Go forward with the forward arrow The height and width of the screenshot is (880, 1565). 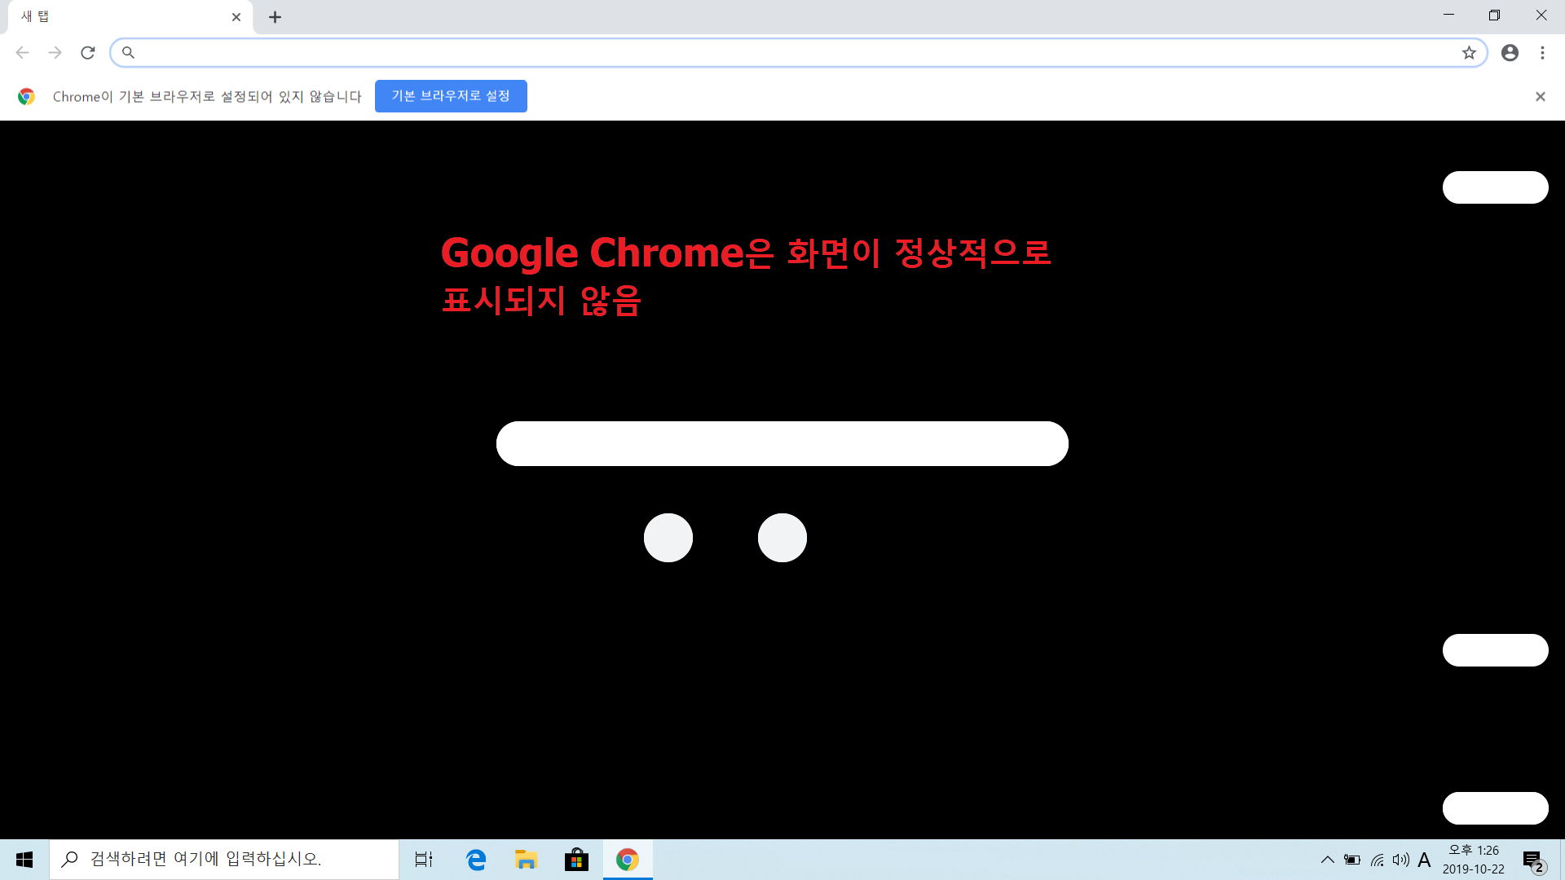tap(55, 53)
